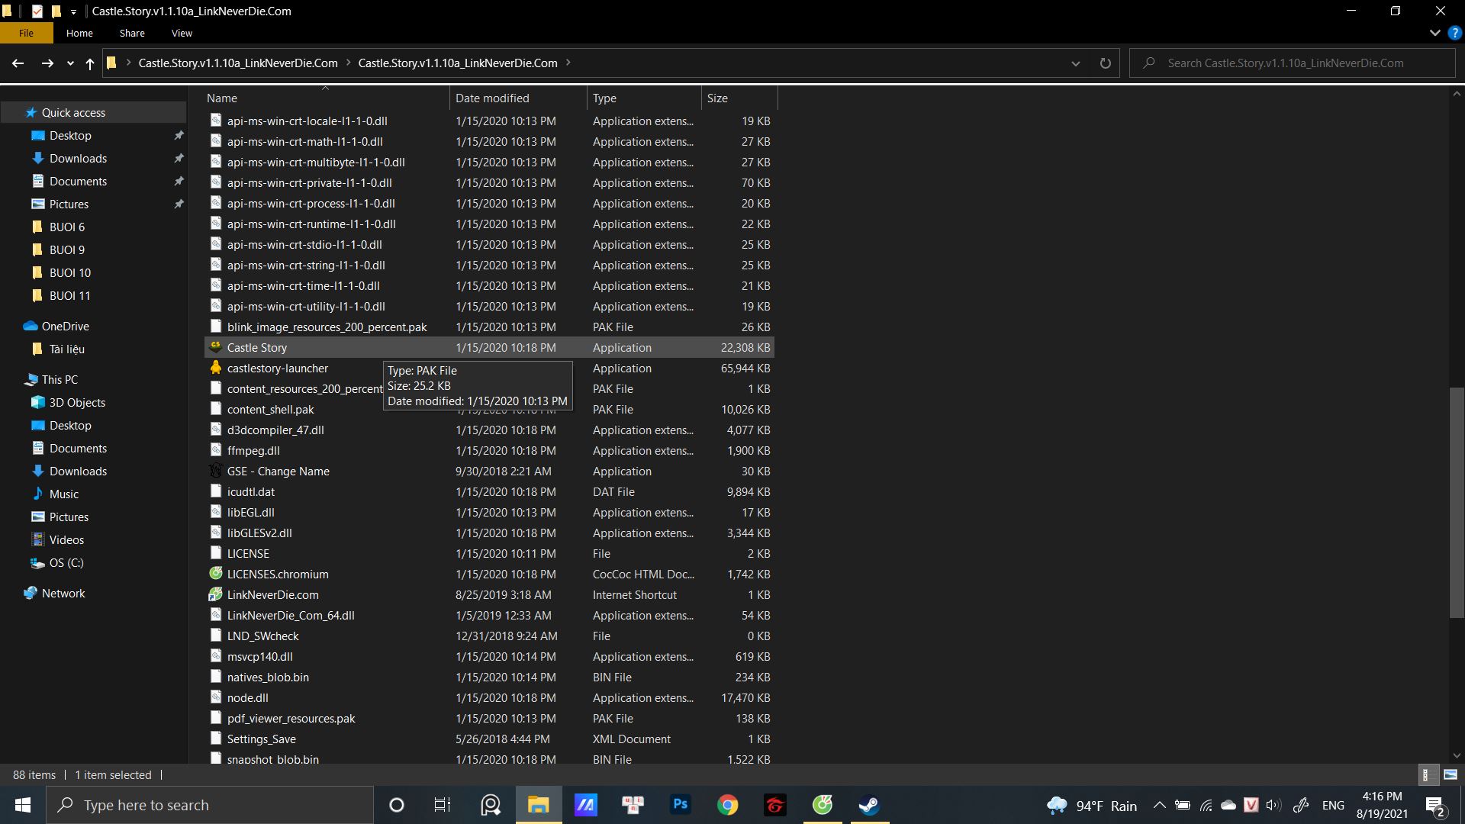Click the Up one level arrow

(90, 63)
